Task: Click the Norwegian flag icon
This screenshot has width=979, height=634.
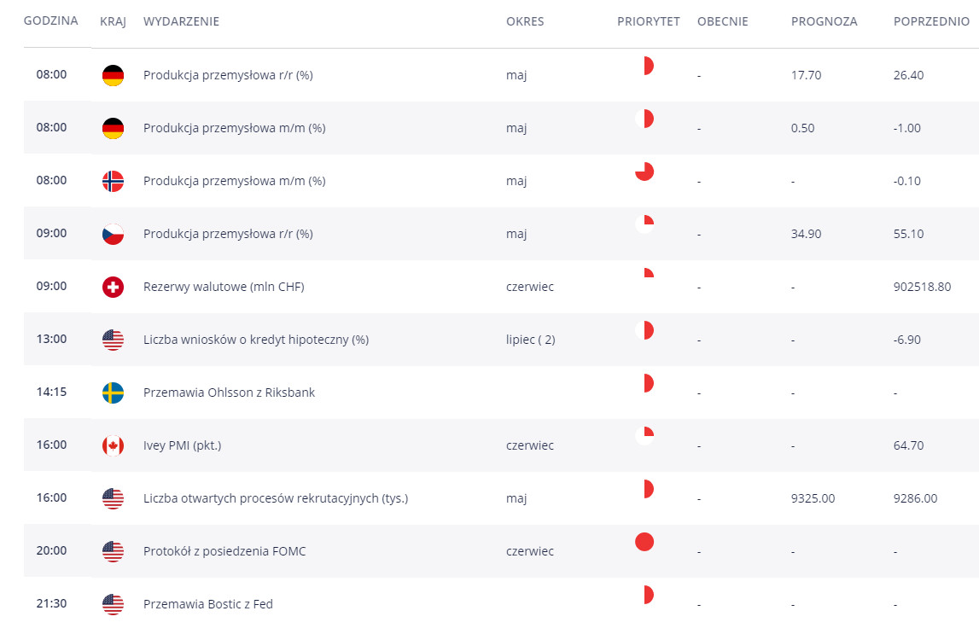Action: pos(113,181)
